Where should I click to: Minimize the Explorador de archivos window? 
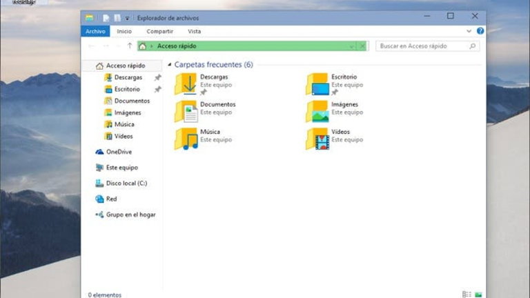427,16
